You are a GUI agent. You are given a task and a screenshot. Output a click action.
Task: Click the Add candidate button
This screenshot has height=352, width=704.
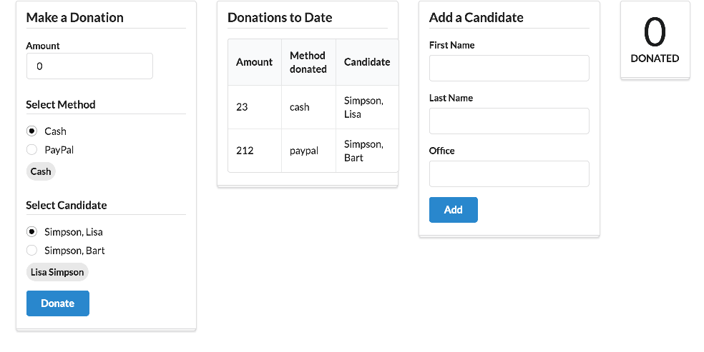pos(453,210)
